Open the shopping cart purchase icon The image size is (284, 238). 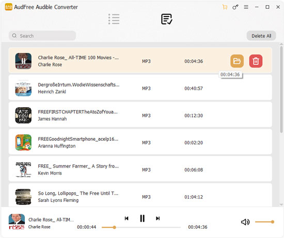click(x=225, y=7)
